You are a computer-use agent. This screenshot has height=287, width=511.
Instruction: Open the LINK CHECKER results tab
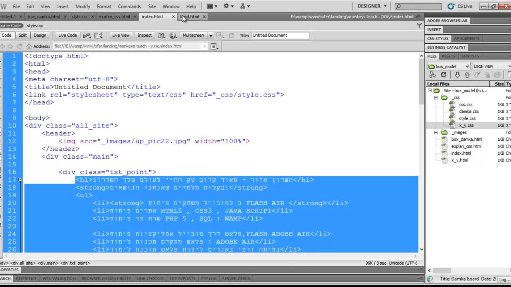point(150,279)
